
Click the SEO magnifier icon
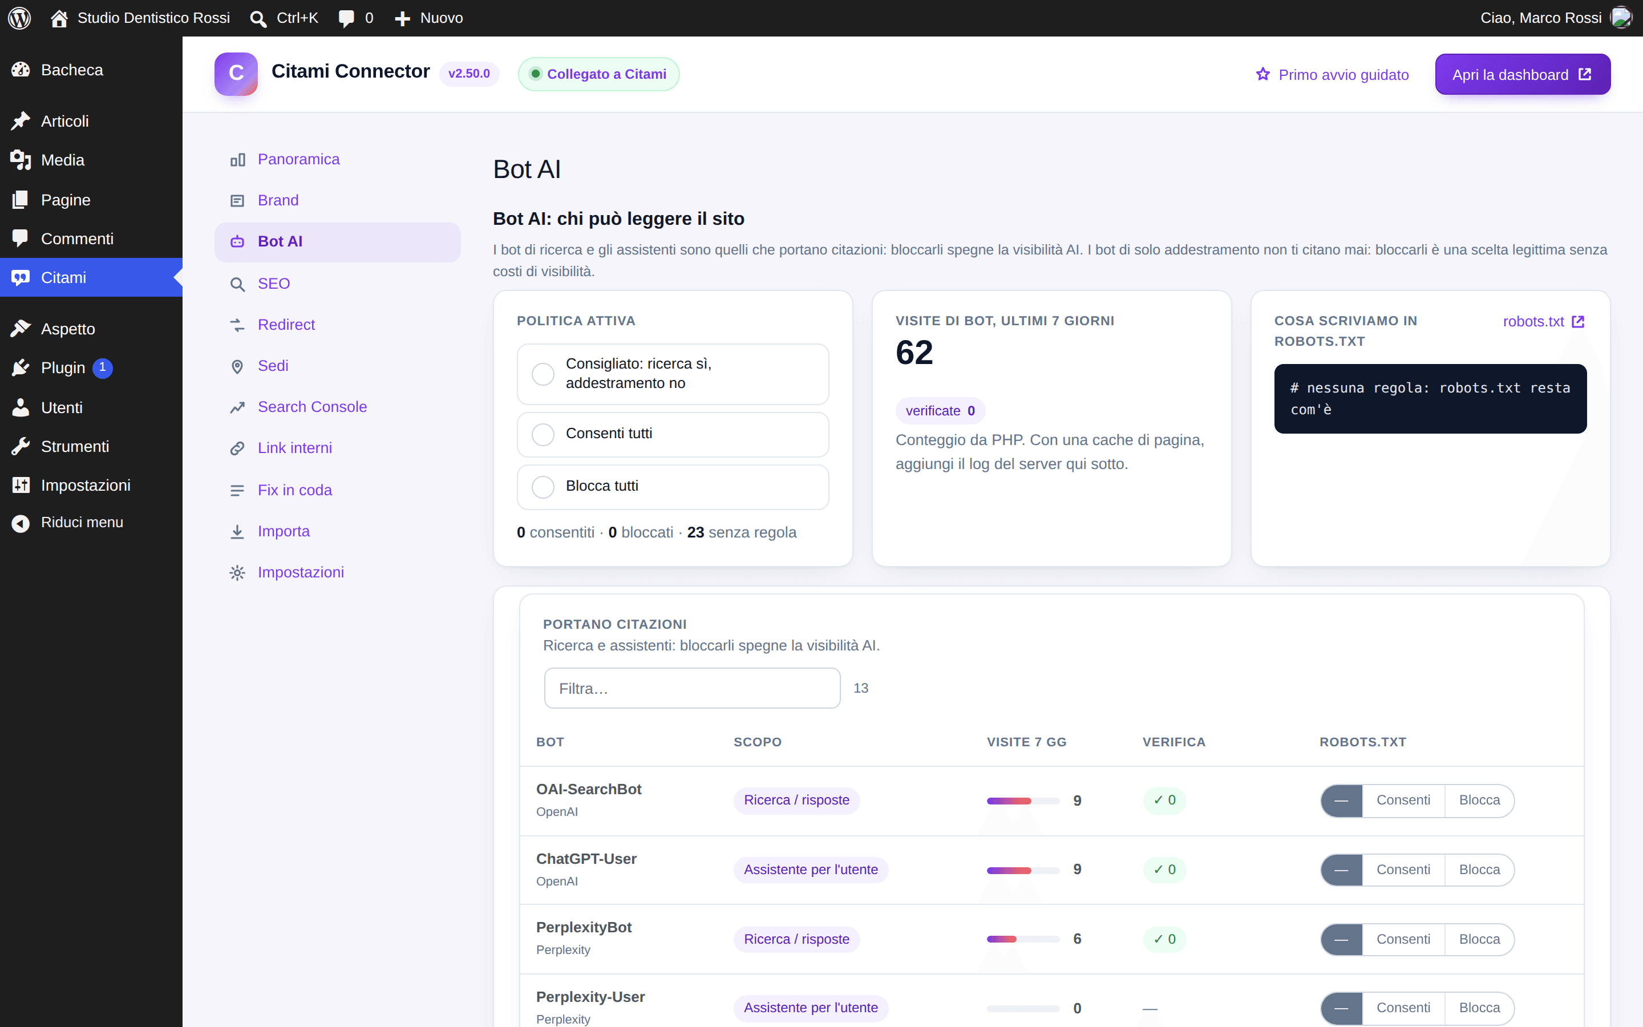point(237,285)
